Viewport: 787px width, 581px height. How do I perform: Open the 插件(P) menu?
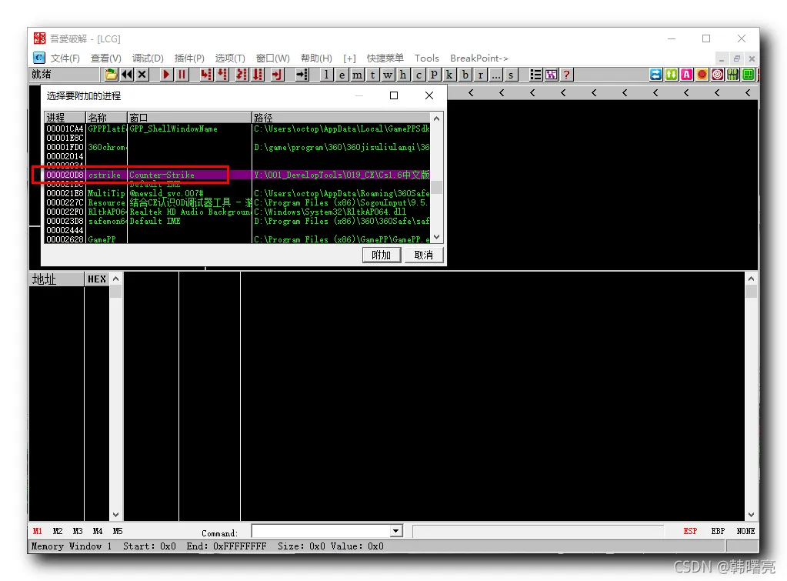tap(189, 58)
